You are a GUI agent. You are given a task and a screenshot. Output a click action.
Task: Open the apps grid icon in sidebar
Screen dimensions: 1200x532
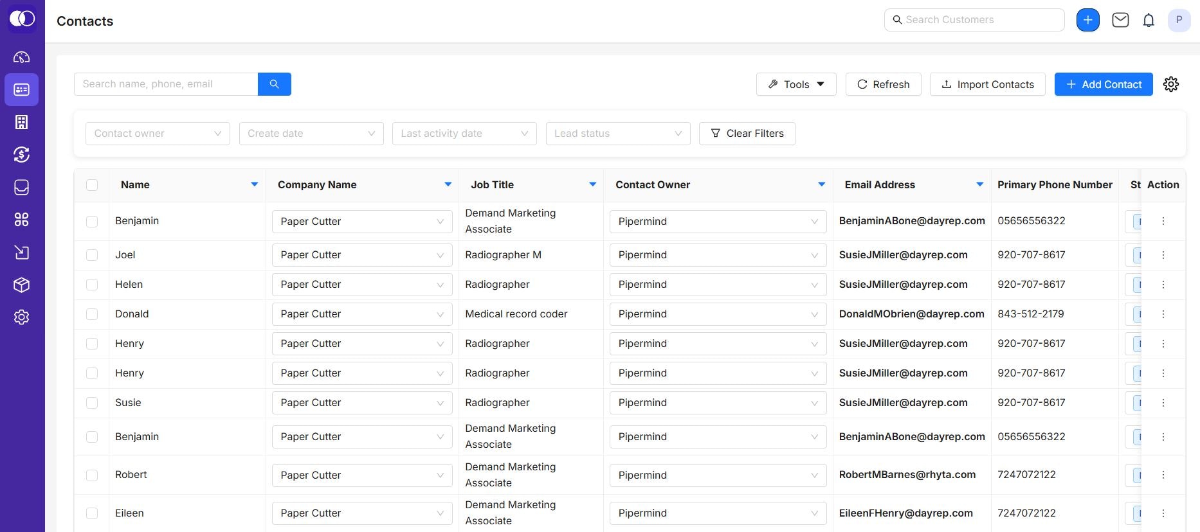[22, 220]
